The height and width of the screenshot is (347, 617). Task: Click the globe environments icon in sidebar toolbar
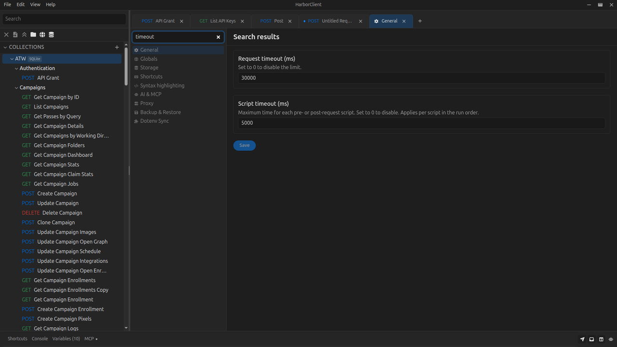tap(42, 35)
